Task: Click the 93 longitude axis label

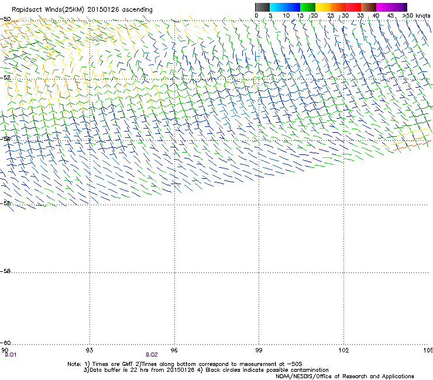Action: point(90,350)
